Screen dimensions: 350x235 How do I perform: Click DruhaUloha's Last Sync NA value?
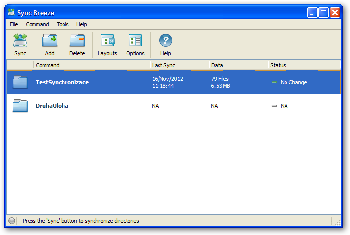click(x=155, y=106)
